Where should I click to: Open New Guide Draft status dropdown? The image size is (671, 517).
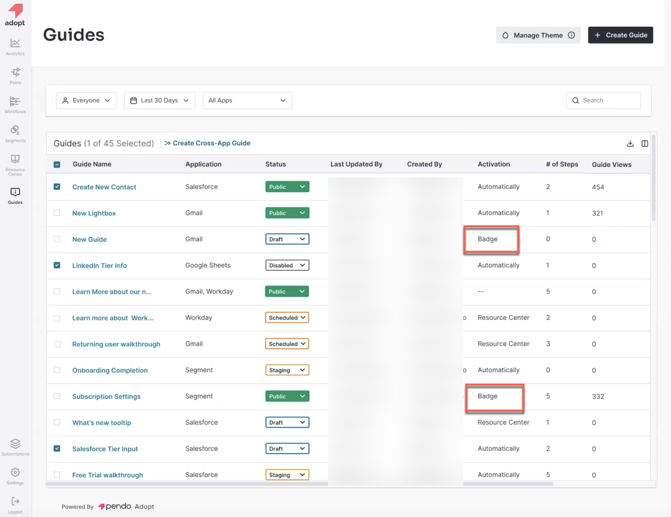point(287,239)
